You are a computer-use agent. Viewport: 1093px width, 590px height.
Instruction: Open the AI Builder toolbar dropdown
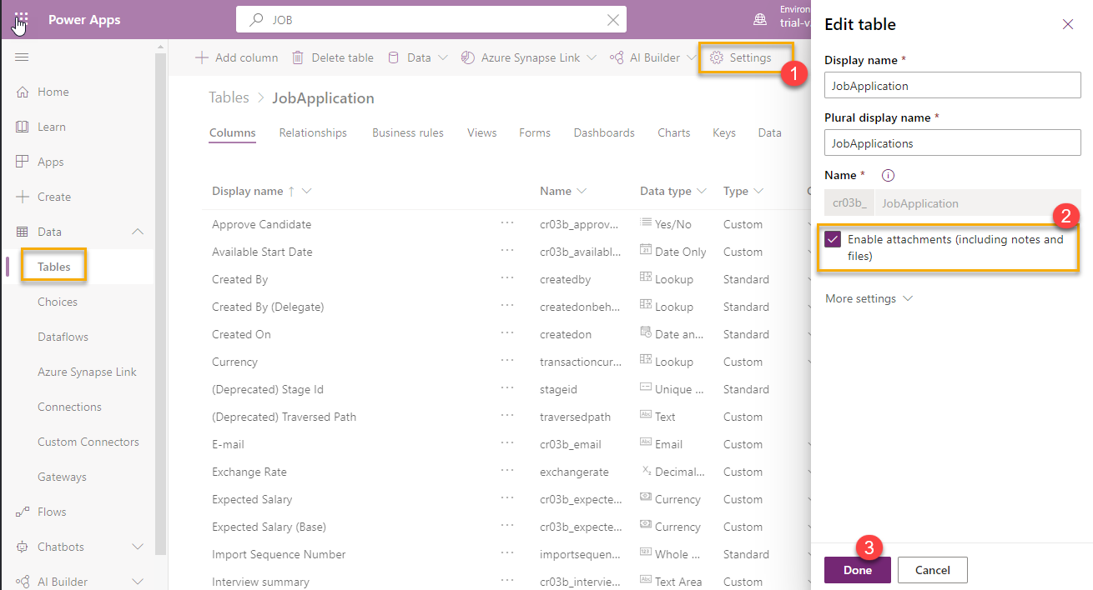pyautogui.click(x=652, y=57)
